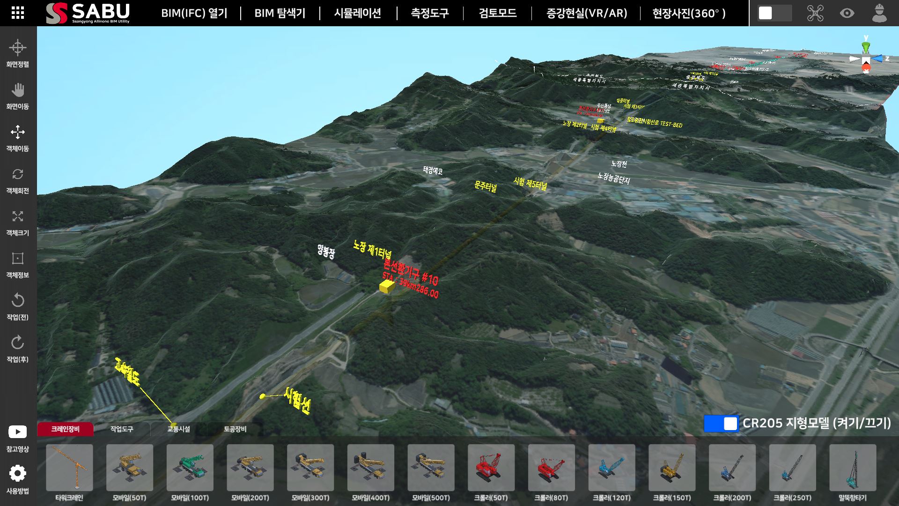This screenshot has height=506, width=899.
Task: Click the yellow cube marker on terrain
Action: [387, 287]
